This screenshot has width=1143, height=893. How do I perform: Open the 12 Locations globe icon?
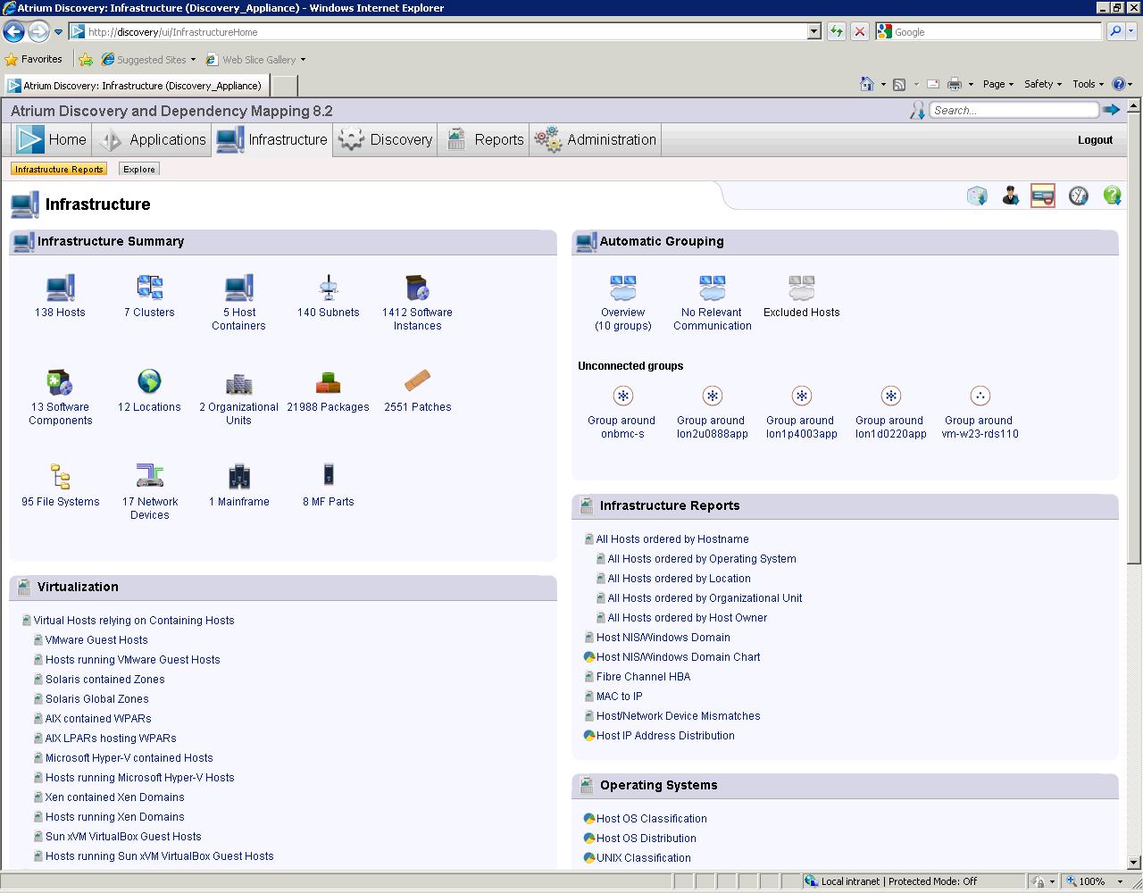tap(149, 381)
